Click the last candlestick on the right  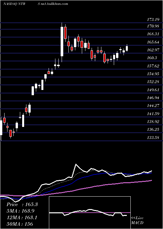coord(127,48)
